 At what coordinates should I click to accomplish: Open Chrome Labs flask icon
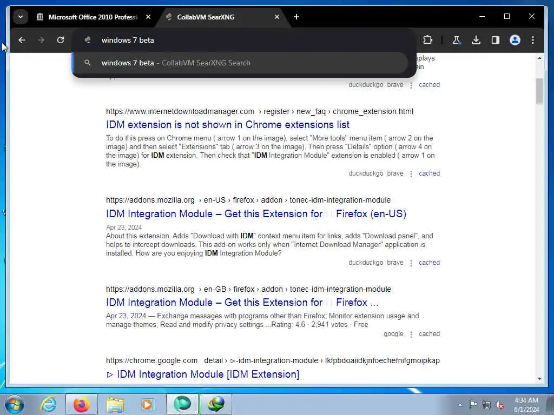point(457,40)
